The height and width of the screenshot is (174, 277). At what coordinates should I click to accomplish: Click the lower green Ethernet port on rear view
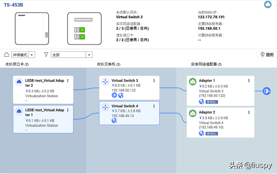83,37
